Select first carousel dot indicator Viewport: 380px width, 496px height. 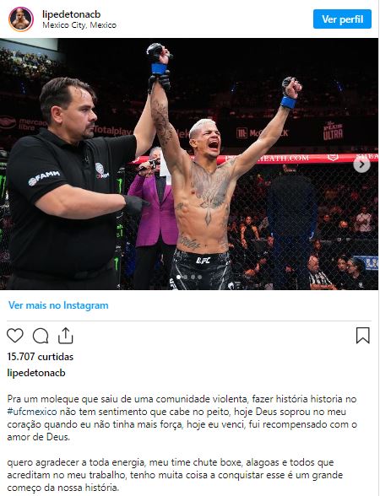click(x=179, y=277)
